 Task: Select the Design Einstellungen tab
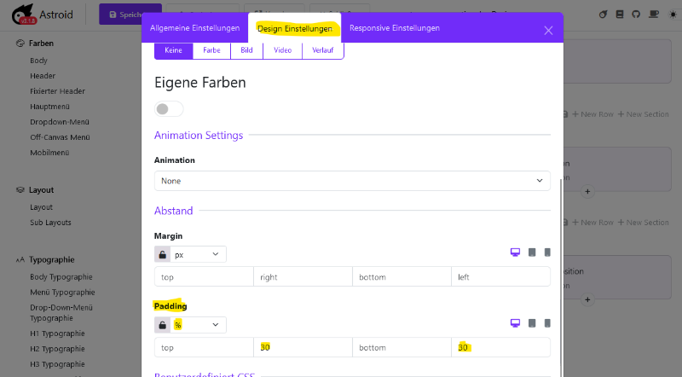[x=295, y=28]
